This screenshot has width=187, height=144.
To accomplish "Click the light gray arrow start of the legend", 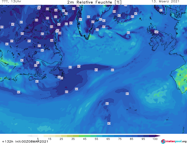I will (29, 136).
